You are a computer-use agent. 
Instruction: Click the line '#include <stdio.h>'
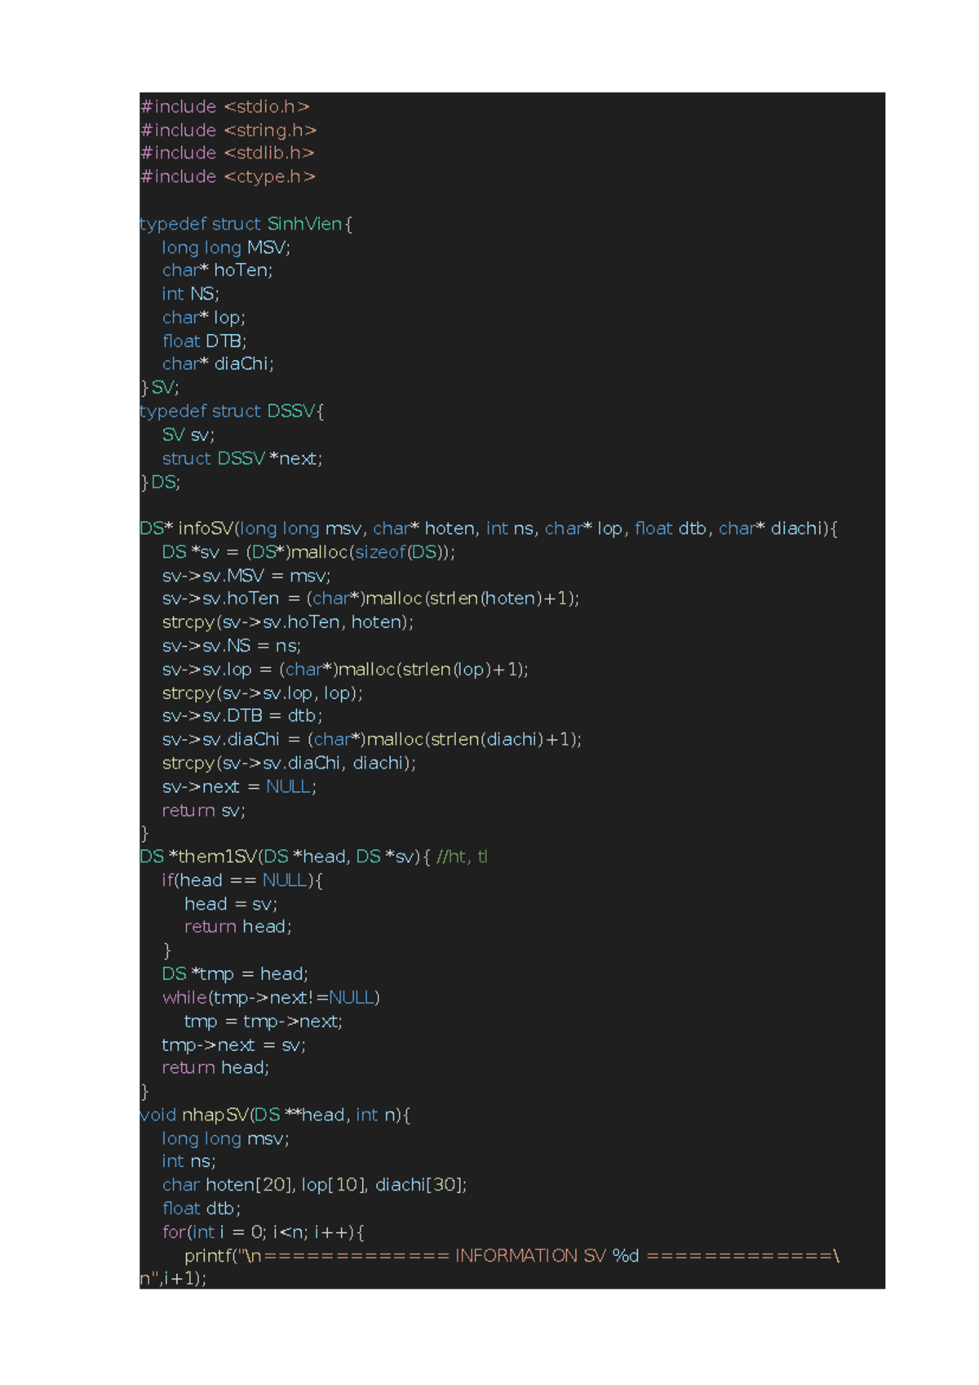coord(224,107)
